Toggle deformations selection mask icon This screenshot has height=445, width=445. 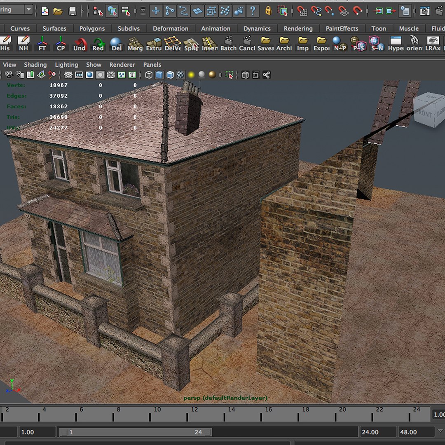click(x=211, y=11)
